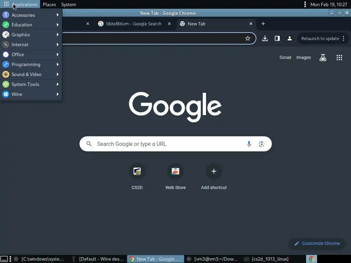Expand the arrow beside Education
The width and height of the screenshot is (351, 263).
tap(58, 25)
